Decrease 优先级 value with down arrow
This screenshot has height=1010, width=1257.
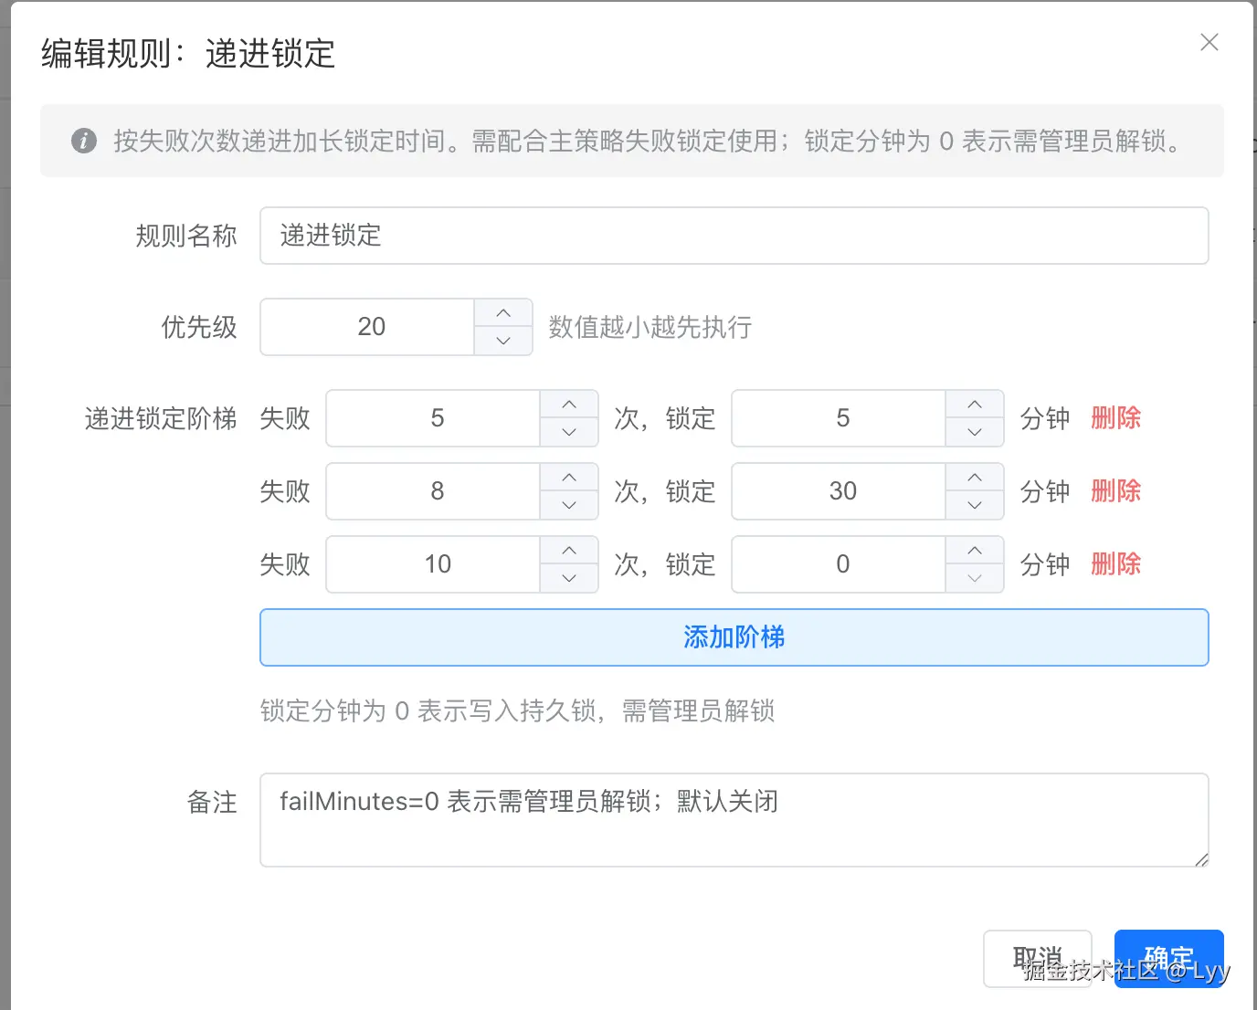point(503,341)
